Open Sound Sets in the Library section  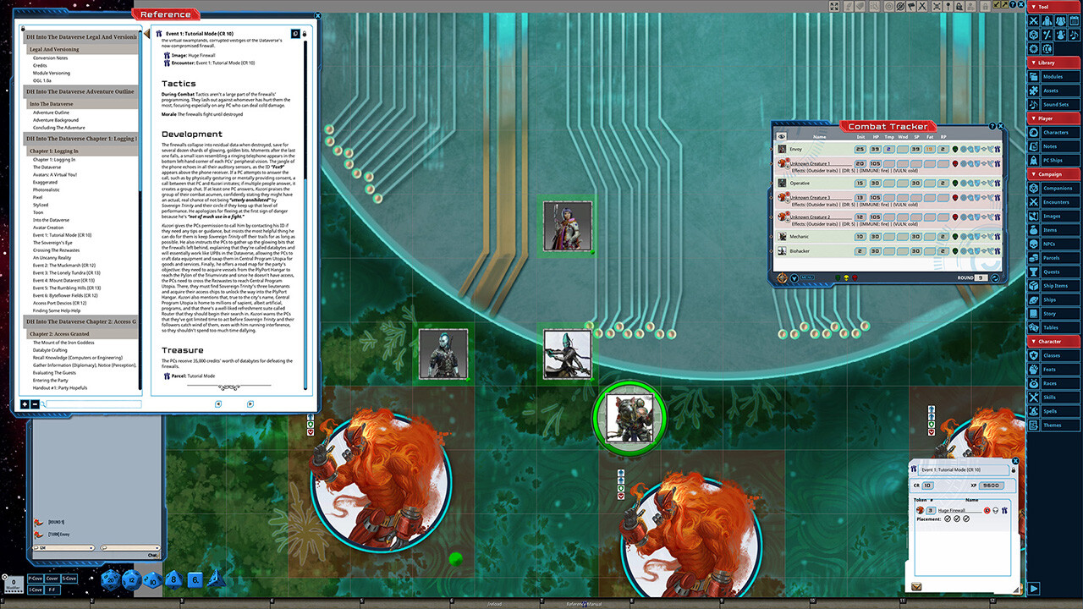1053,105
